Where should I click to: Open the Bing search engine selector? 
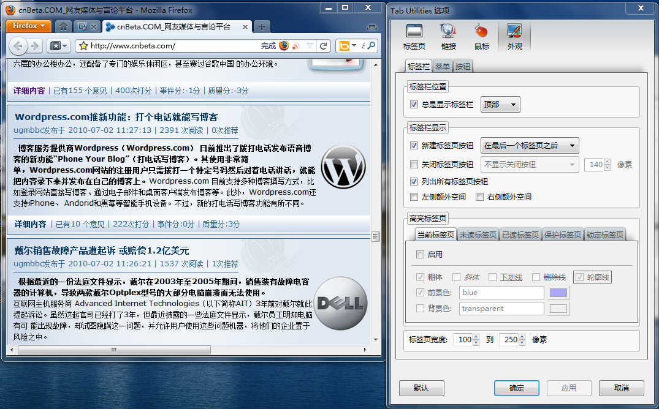click(x=348, y=46)
